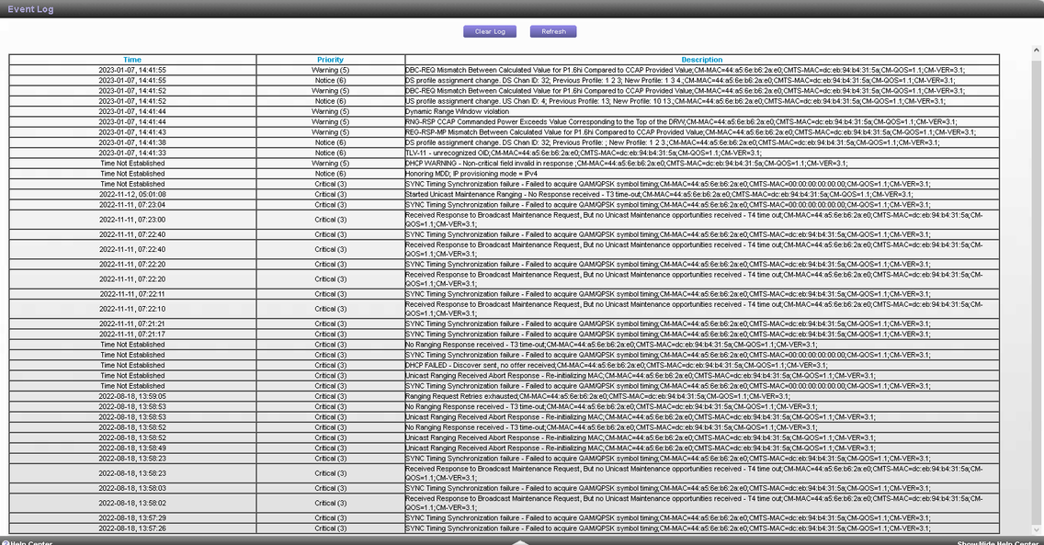
Task: Select Warning (5) in the Dynamic Range Window row
Action: [330, 111]
